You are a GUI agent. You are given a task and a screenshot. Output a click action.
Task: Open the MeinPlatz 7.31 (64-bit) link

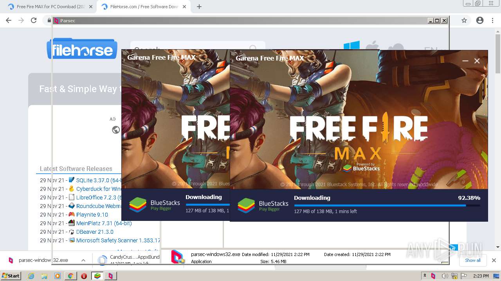[x=104, y=223]
